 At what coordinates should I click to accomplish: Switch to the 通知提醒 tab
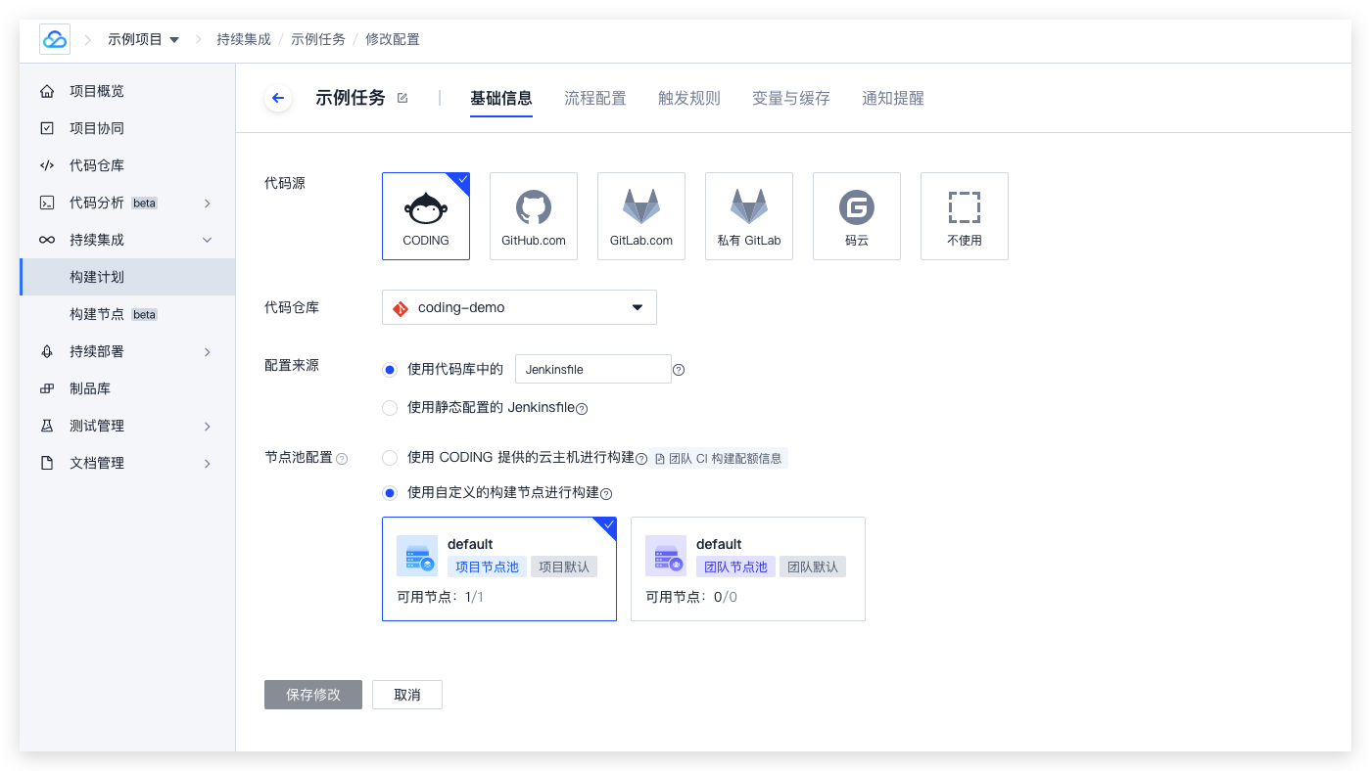893,98
